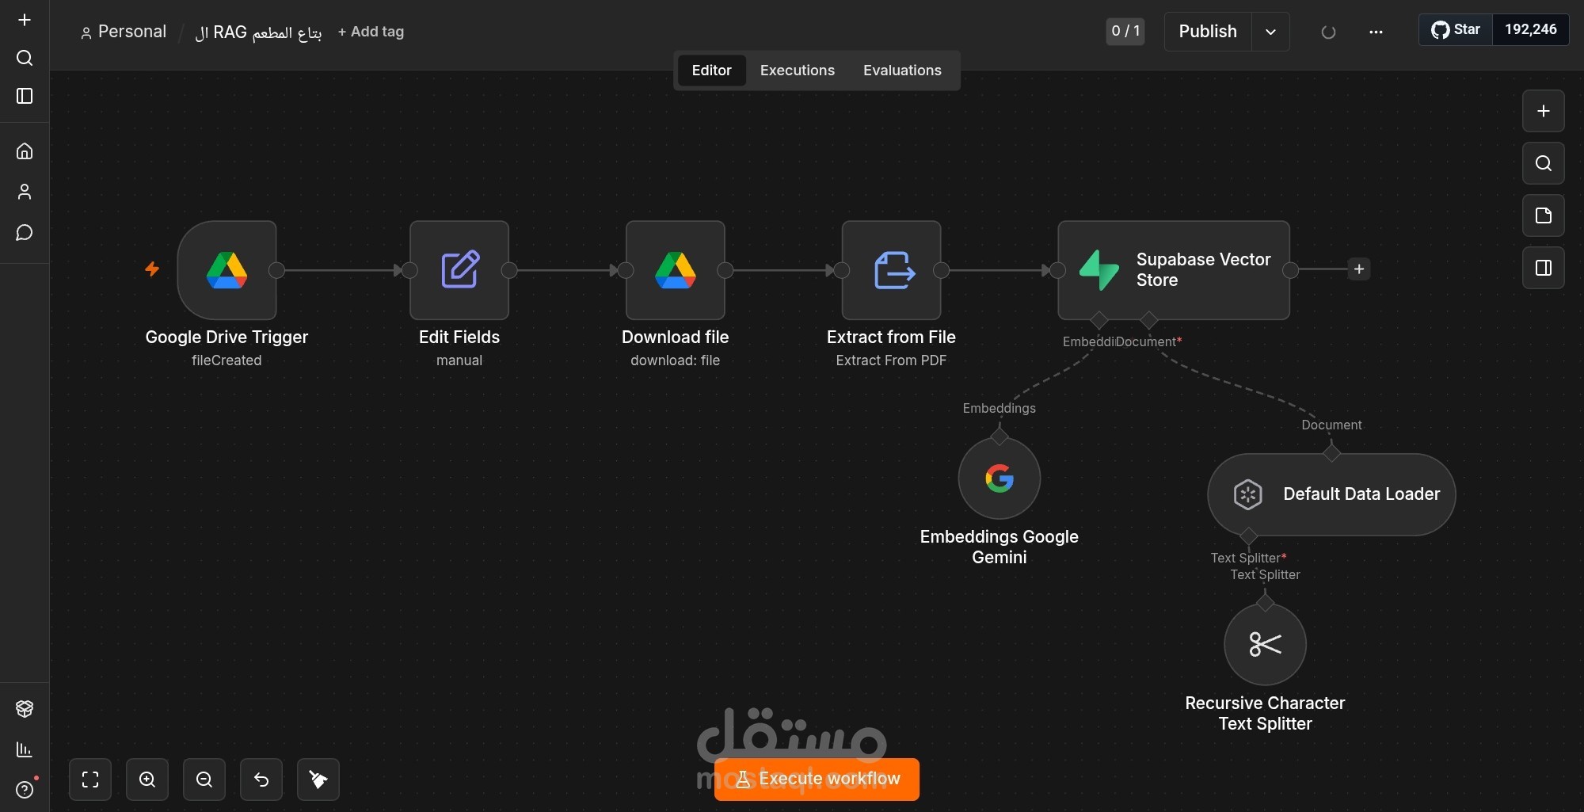Viewport: 1584px width, 812px height.
Task: Open the workflow history icon
Action: [1328, 32]
